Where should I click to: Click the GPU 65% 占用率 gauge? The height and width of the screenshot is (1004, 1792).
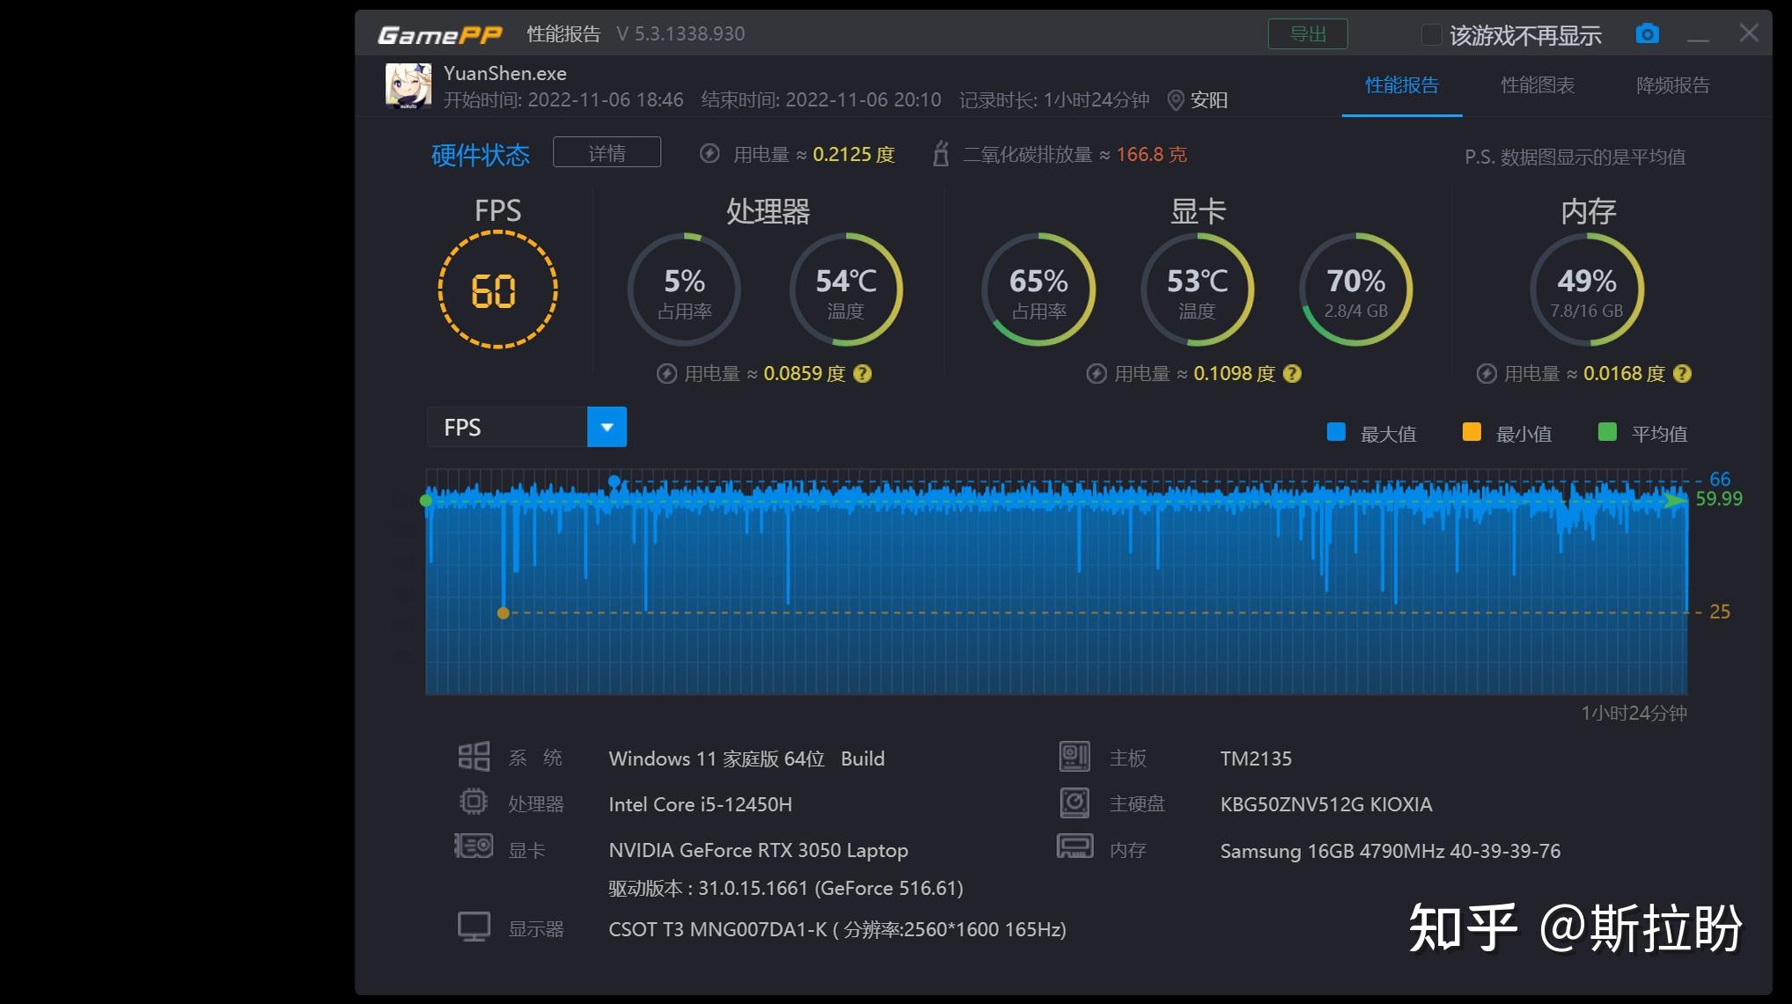point(1039,289)
